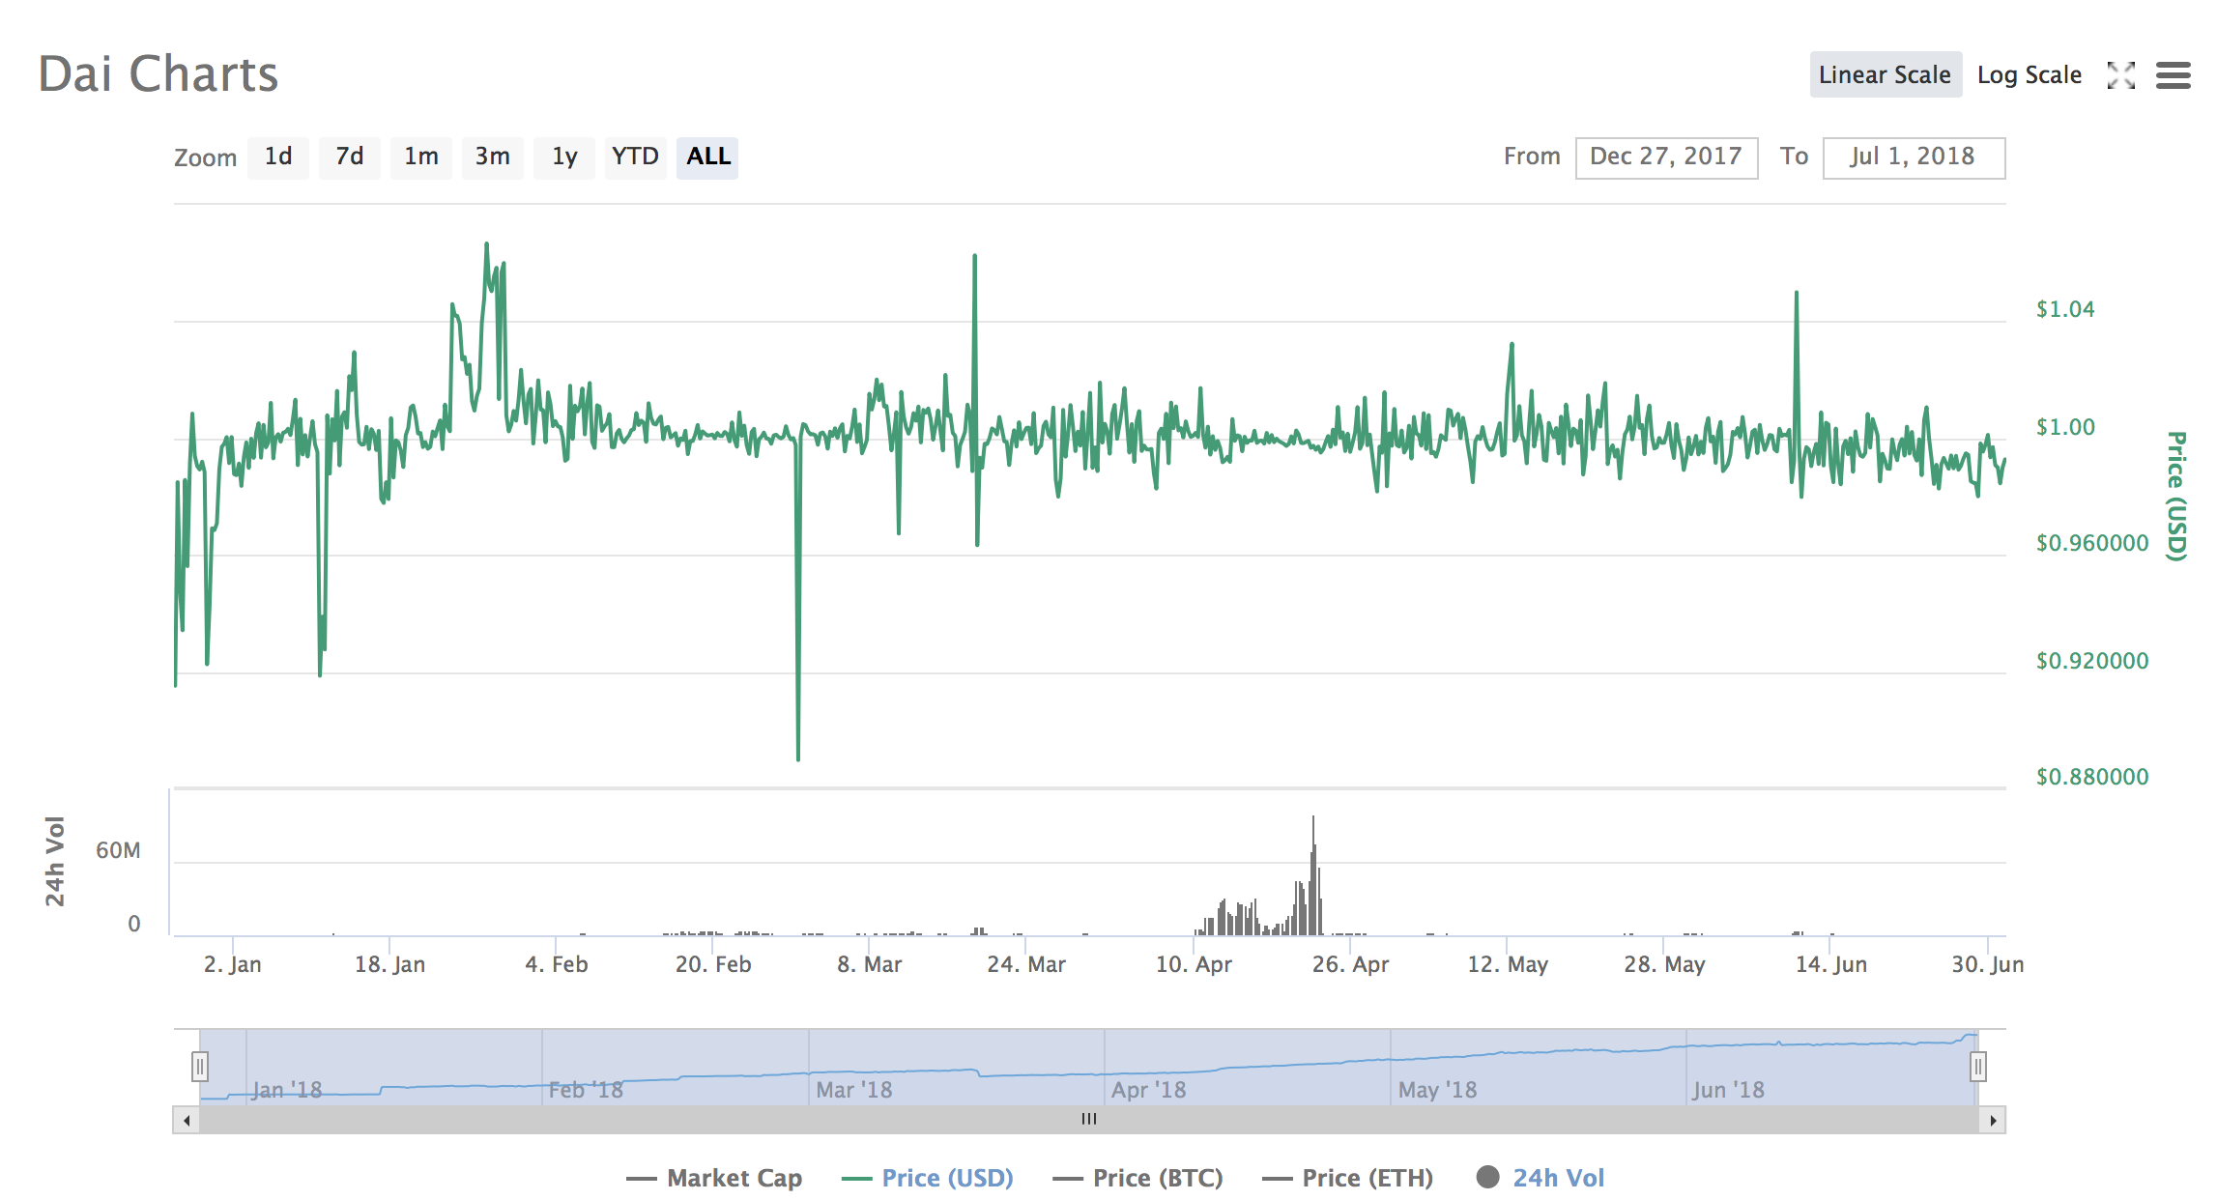
Task: Click the 18. Jan date label
Action: point(389,964)
